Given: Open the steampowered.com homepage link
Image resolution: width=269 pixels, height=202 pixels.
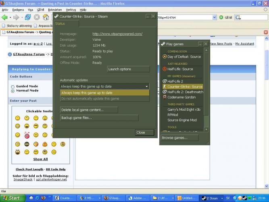Looking at the screenshot, I should [x=117, y=34].
